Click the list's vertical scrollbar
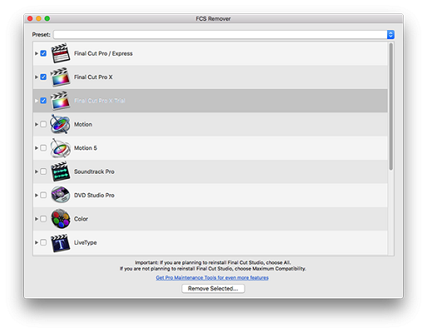This screenshot has width=427, height=333. click(390, 107)
